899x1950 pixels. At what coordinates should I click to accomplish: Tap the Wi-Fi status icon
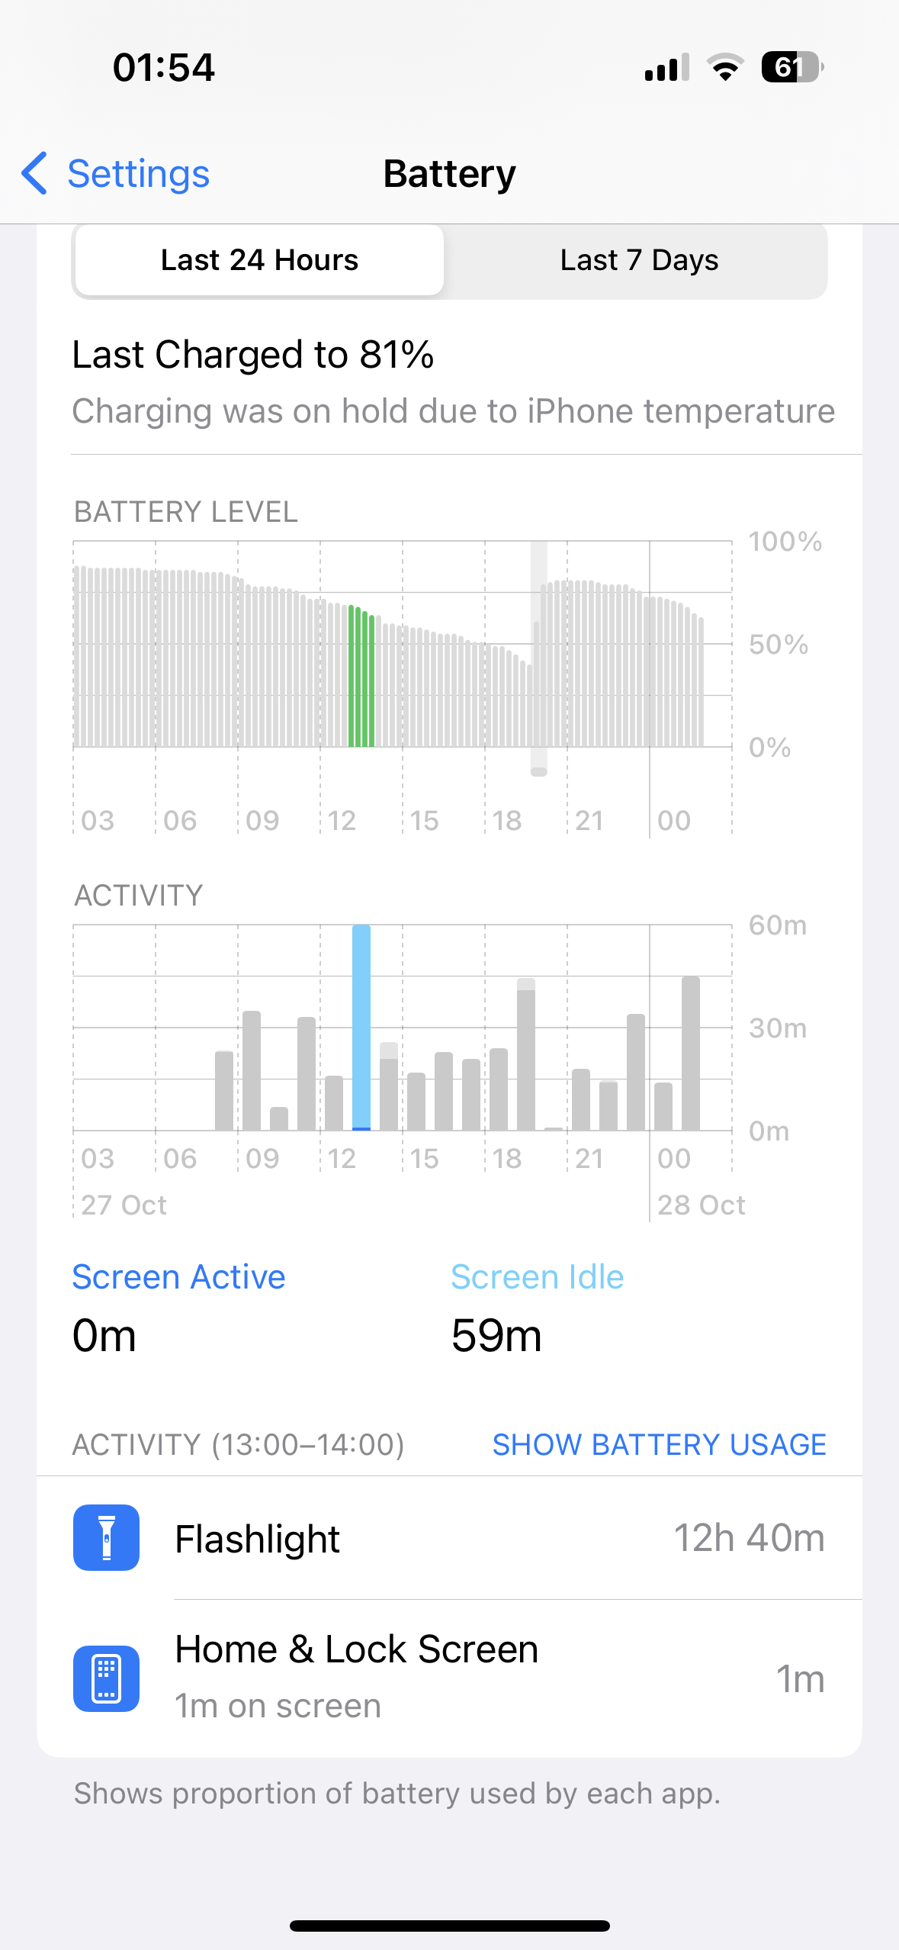click(x=725, y=68)
